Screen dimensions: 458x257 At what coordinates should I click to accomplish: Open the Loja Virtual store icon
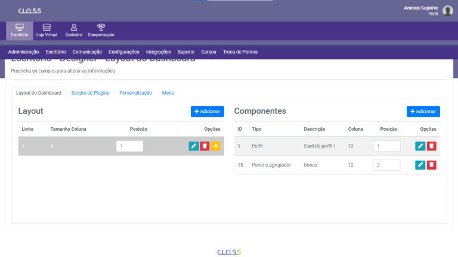(x=47, y=28)
